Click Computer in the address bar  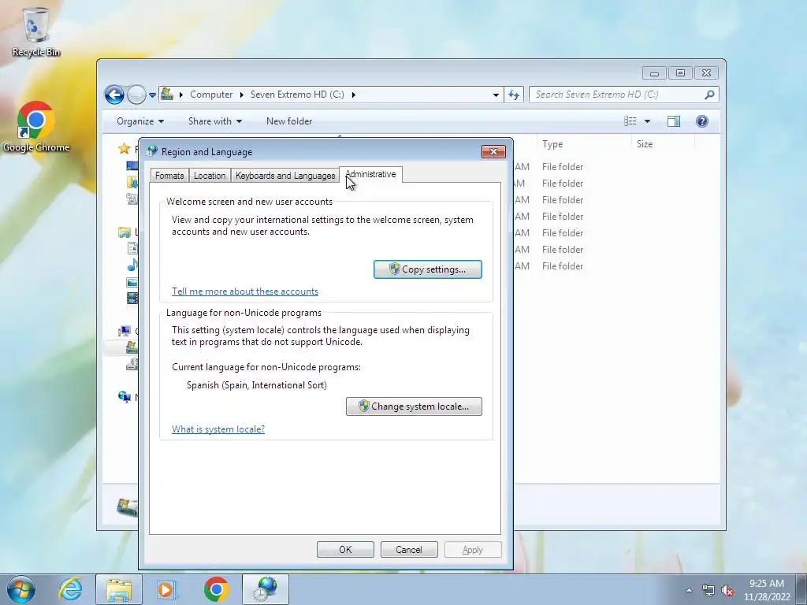[x=211, y=95]
